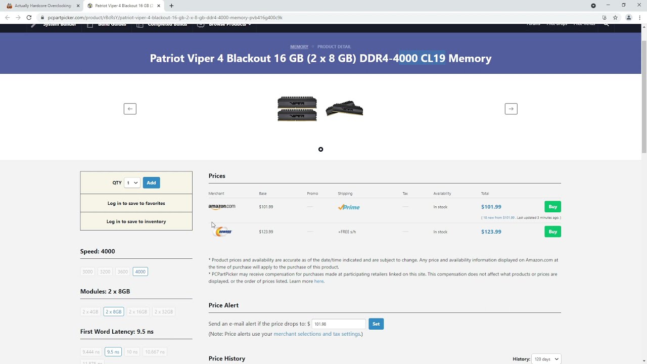Image resolution: width=647 pixels, height=364 pixels.
Task: Click the MEMORY breadcrumb link
Action: (299, 47)
